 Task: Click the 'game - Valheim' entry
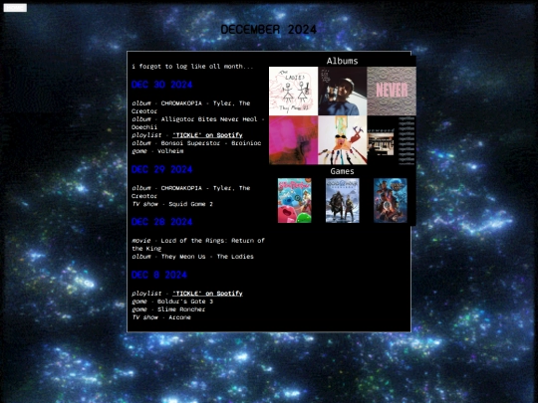tap(157, 151)
